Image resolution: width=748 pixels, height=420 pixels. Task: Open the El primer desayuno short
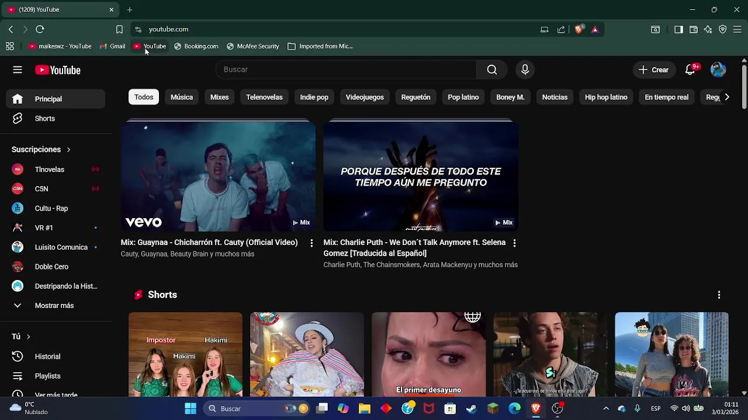pos(428,355)
